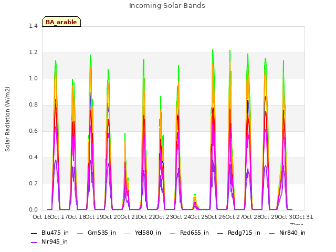336x252 pixels.
Task: Click the 0.2 y-axis tick label
Action: 33,183
